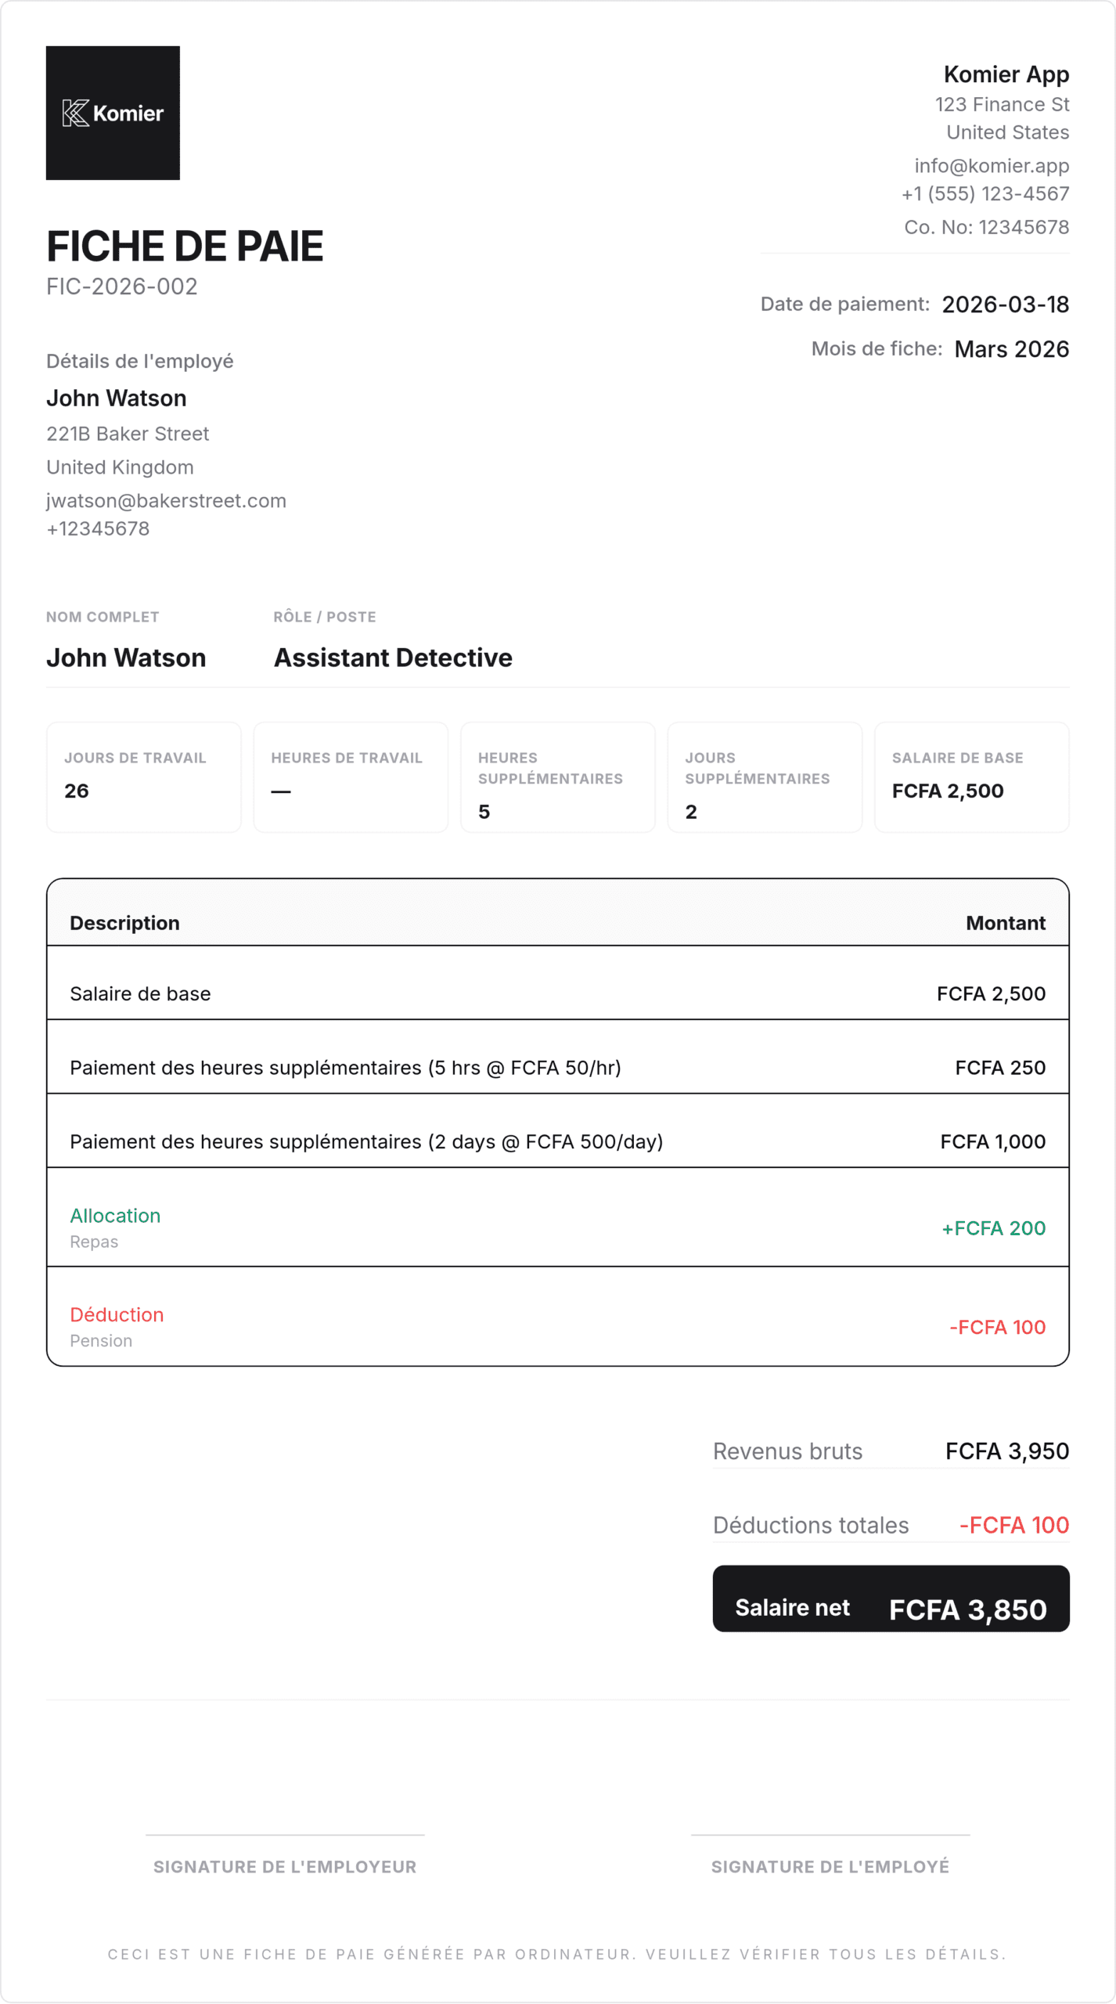Click the jwatson@bakerstreet.com email
This screenshot has width=1116, height=2004.
point(166,501)
